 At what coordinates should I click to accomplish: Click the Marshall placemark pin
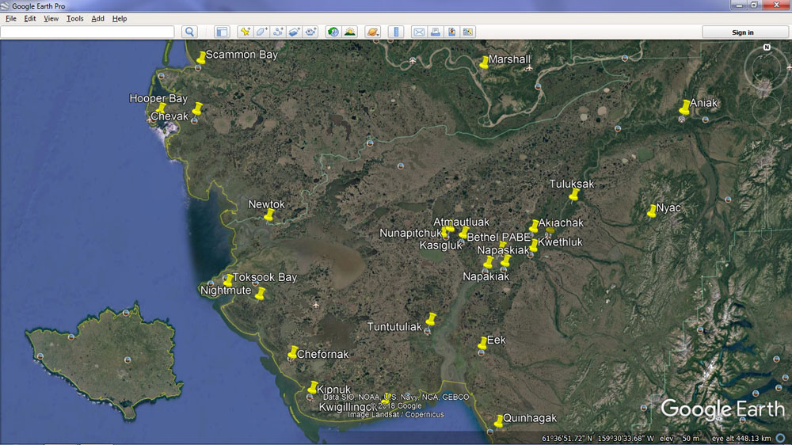coord(484,62)
